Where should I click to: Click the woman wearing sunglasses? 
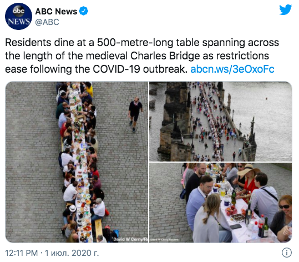point(282,216)
